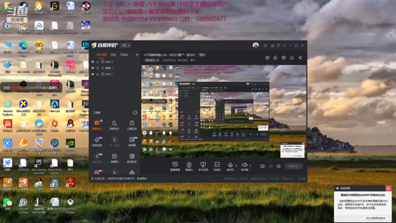This screenshot has width=396, height=223.
Task: Hide the 截屏 1 layer via eye icon
Action: 93,68
